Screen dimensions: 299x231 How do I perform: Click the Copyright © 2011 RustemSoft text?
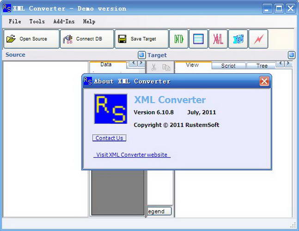(x=177, y=125)
